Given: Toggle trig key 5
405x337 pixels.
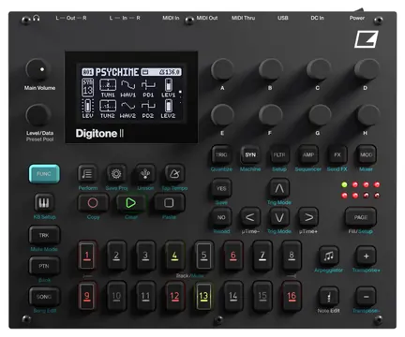Looking at the screenshot, I should [x=203, y=256].
